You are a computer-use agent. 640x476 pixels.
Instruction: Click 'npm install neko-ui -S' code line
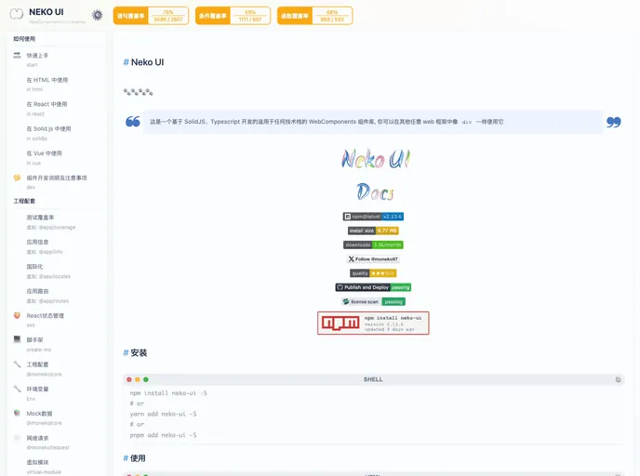(168, 393)
